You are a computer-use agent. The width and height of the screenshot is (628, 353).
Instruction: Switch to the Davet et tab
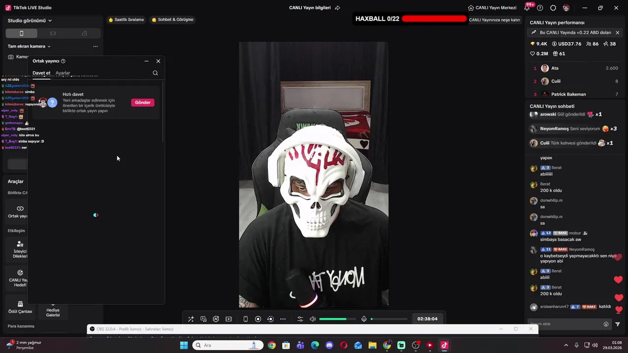click(41, 73)
